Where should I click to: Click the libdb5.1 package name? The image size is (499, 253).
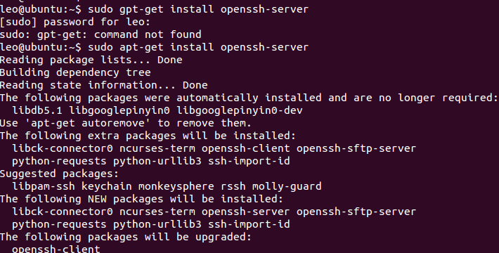(37, 110)
